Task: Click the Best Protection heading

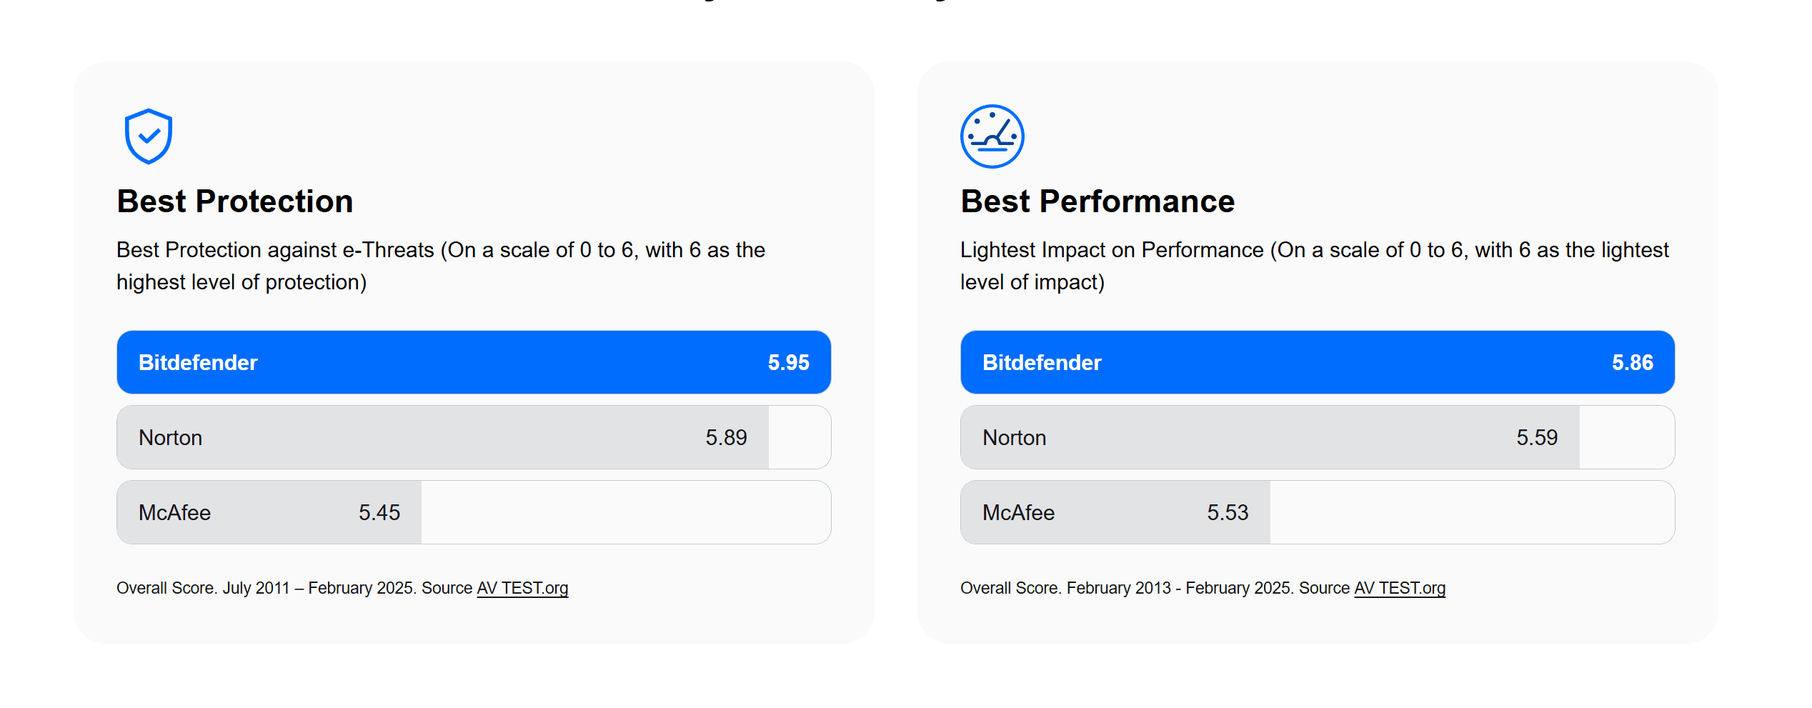Action: click(235, 201)
